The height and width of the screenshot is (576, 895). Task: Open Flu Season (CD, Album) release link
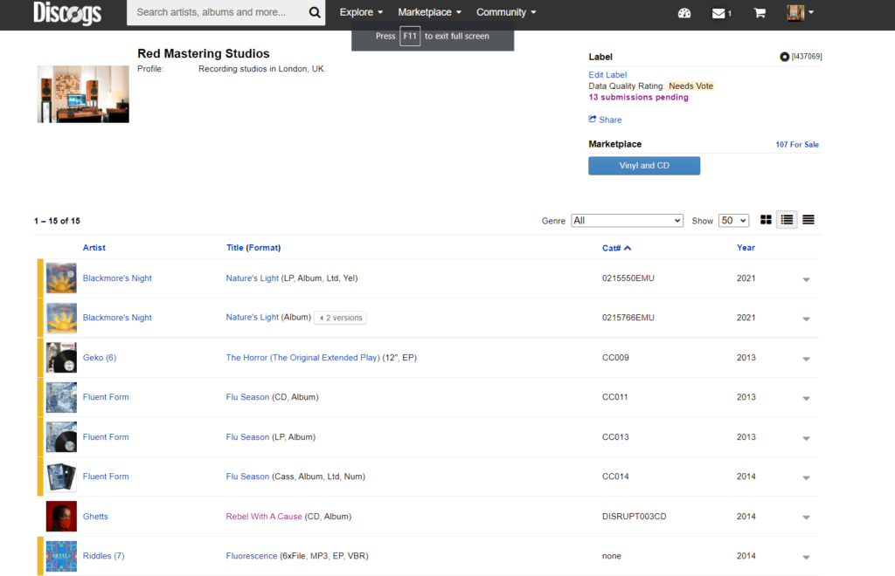[247, 396]
